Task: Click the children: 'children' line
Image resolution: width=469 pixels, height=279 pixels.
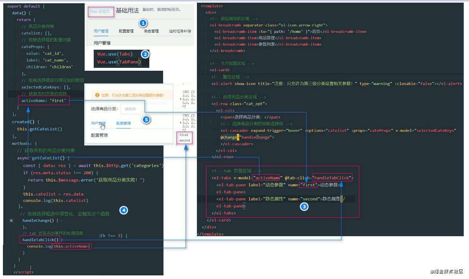Action: (49, 67)
